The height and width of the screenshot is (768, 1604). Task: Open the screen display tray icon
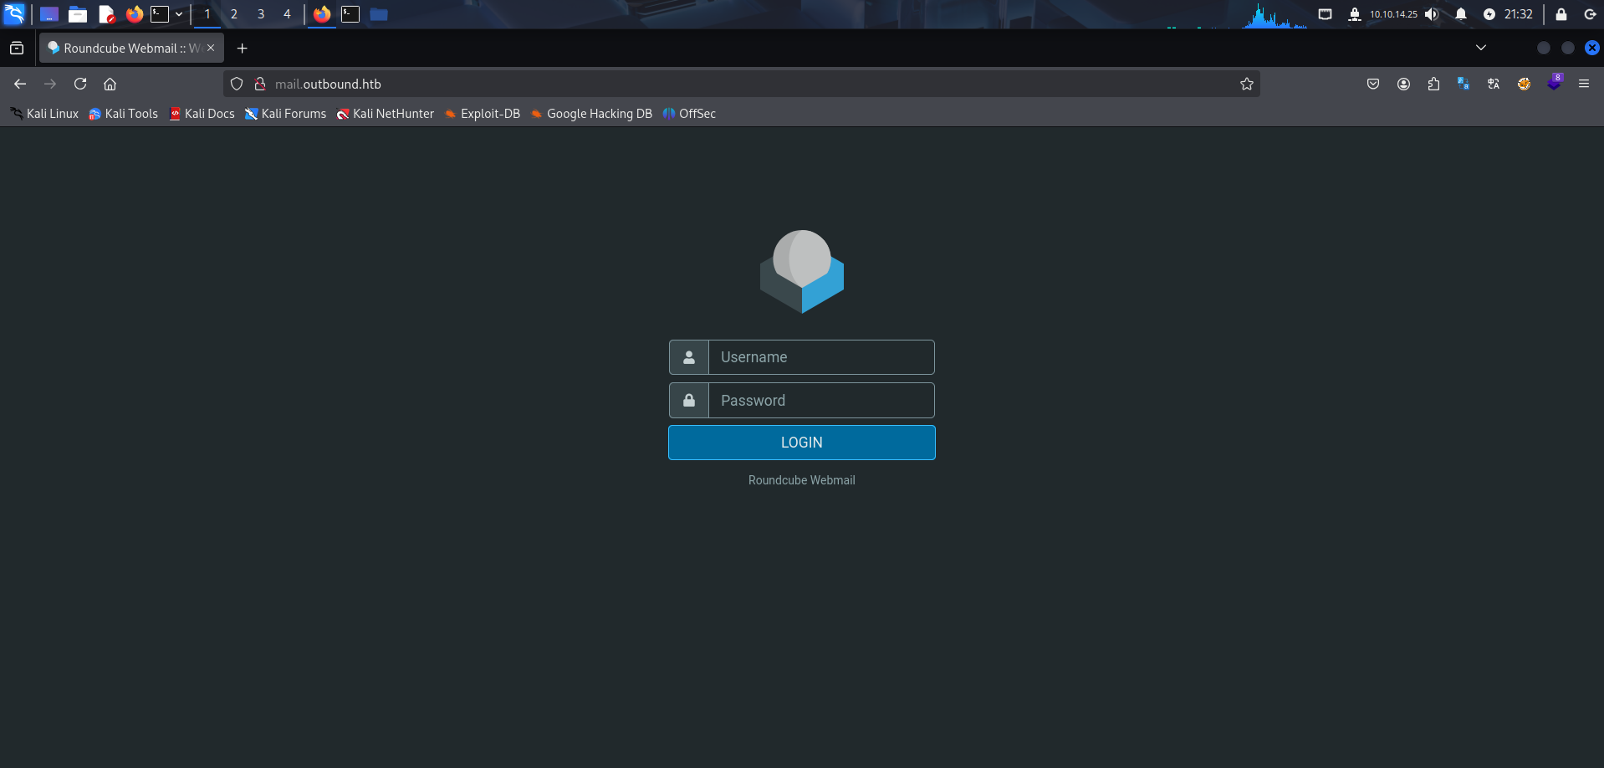click(1325, 14)
